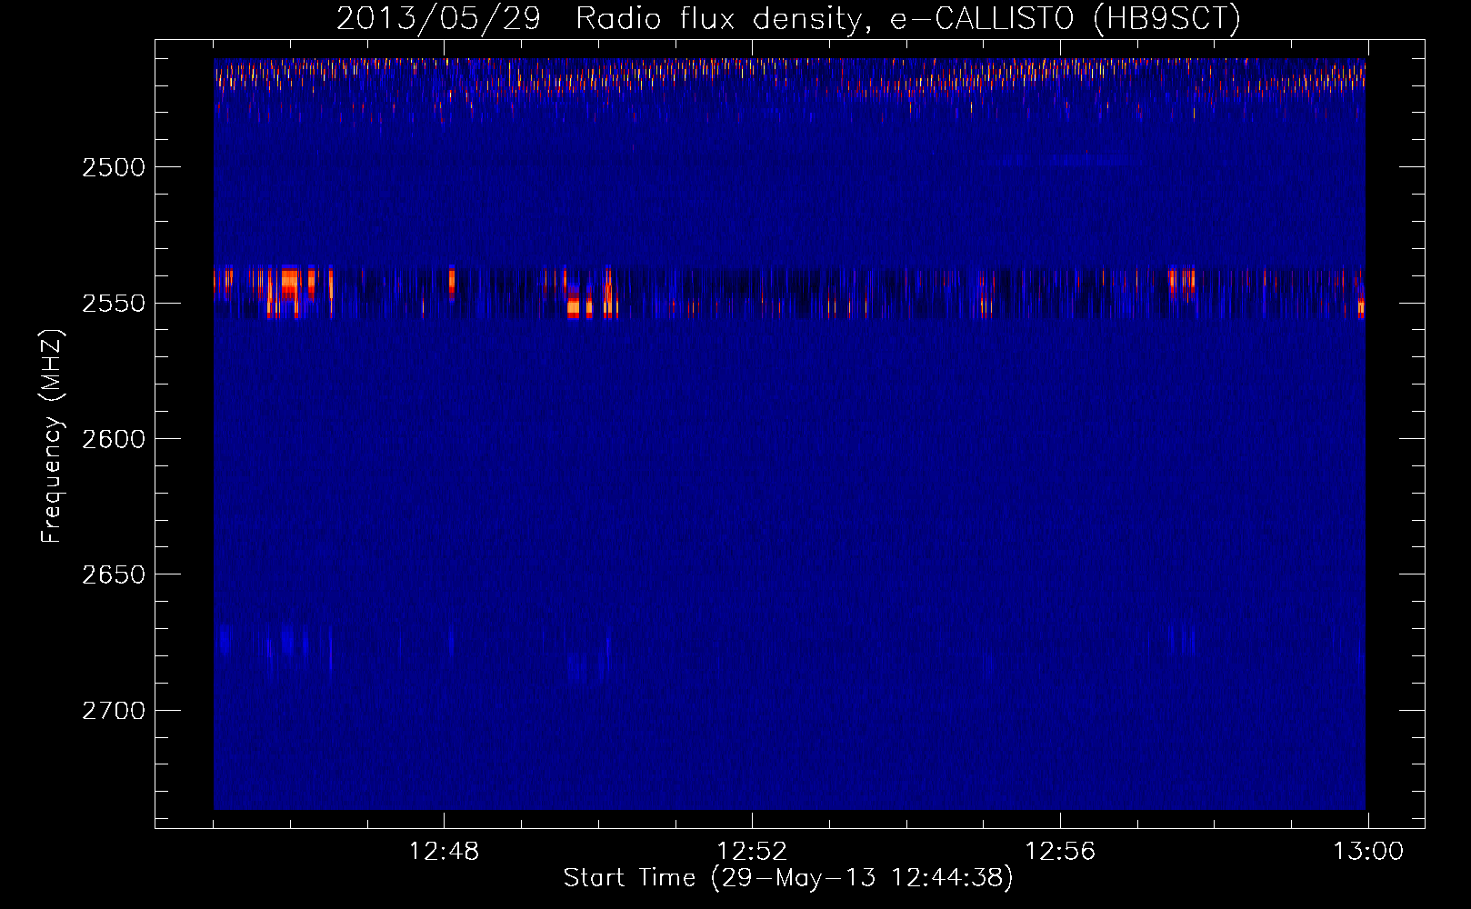Select the 2650 frequency axis label

click(x=114, y=574)
